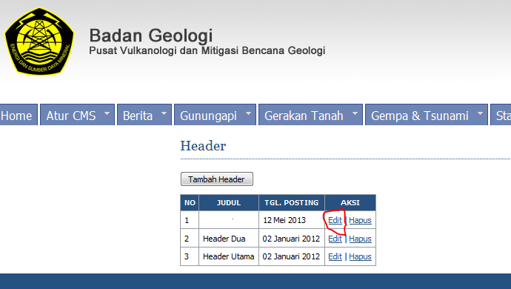511x289 pixels.
Task: Expand the Berita dropdown arrow
Action: pos(164,113)
